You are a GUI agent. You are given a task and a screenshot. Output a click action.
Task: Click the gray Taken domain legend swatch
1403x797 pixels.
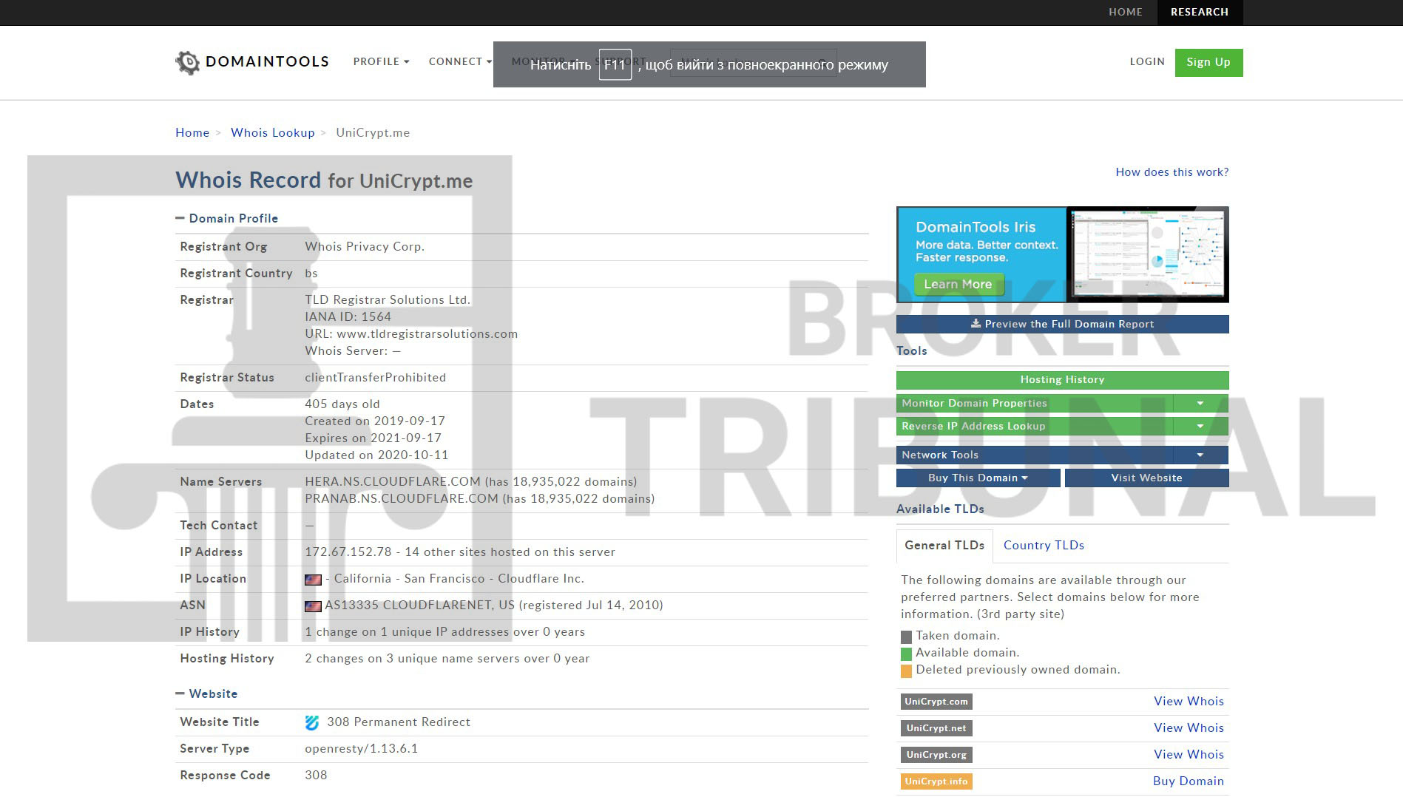(906, 637)
